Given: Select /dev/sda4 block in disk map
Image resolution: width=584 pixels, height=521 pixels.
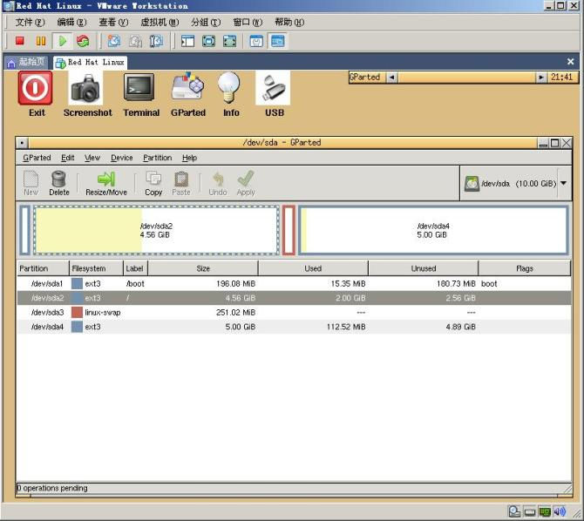Looking at the screenshot, I should (433, 230).
